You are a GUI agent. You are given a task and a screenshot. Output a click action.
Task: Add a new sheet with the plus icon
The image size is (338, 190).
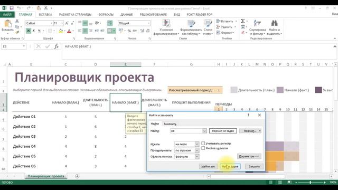coord(77,176)
